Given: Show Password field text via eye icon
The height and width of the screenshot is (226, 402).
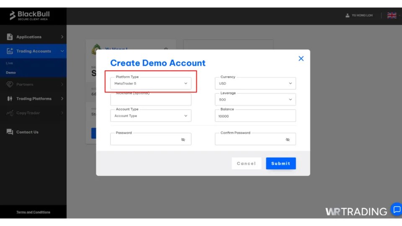Looking at the screenshot, I should (x=183, y=140).
